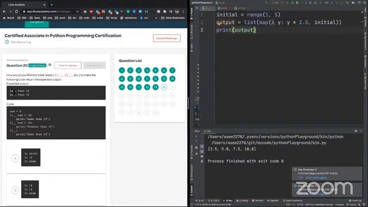This screenshot has width=368, height=207.
Task: Click line 3 in the editor gutter
Action: pyautogui.click(x=202, y=30)
